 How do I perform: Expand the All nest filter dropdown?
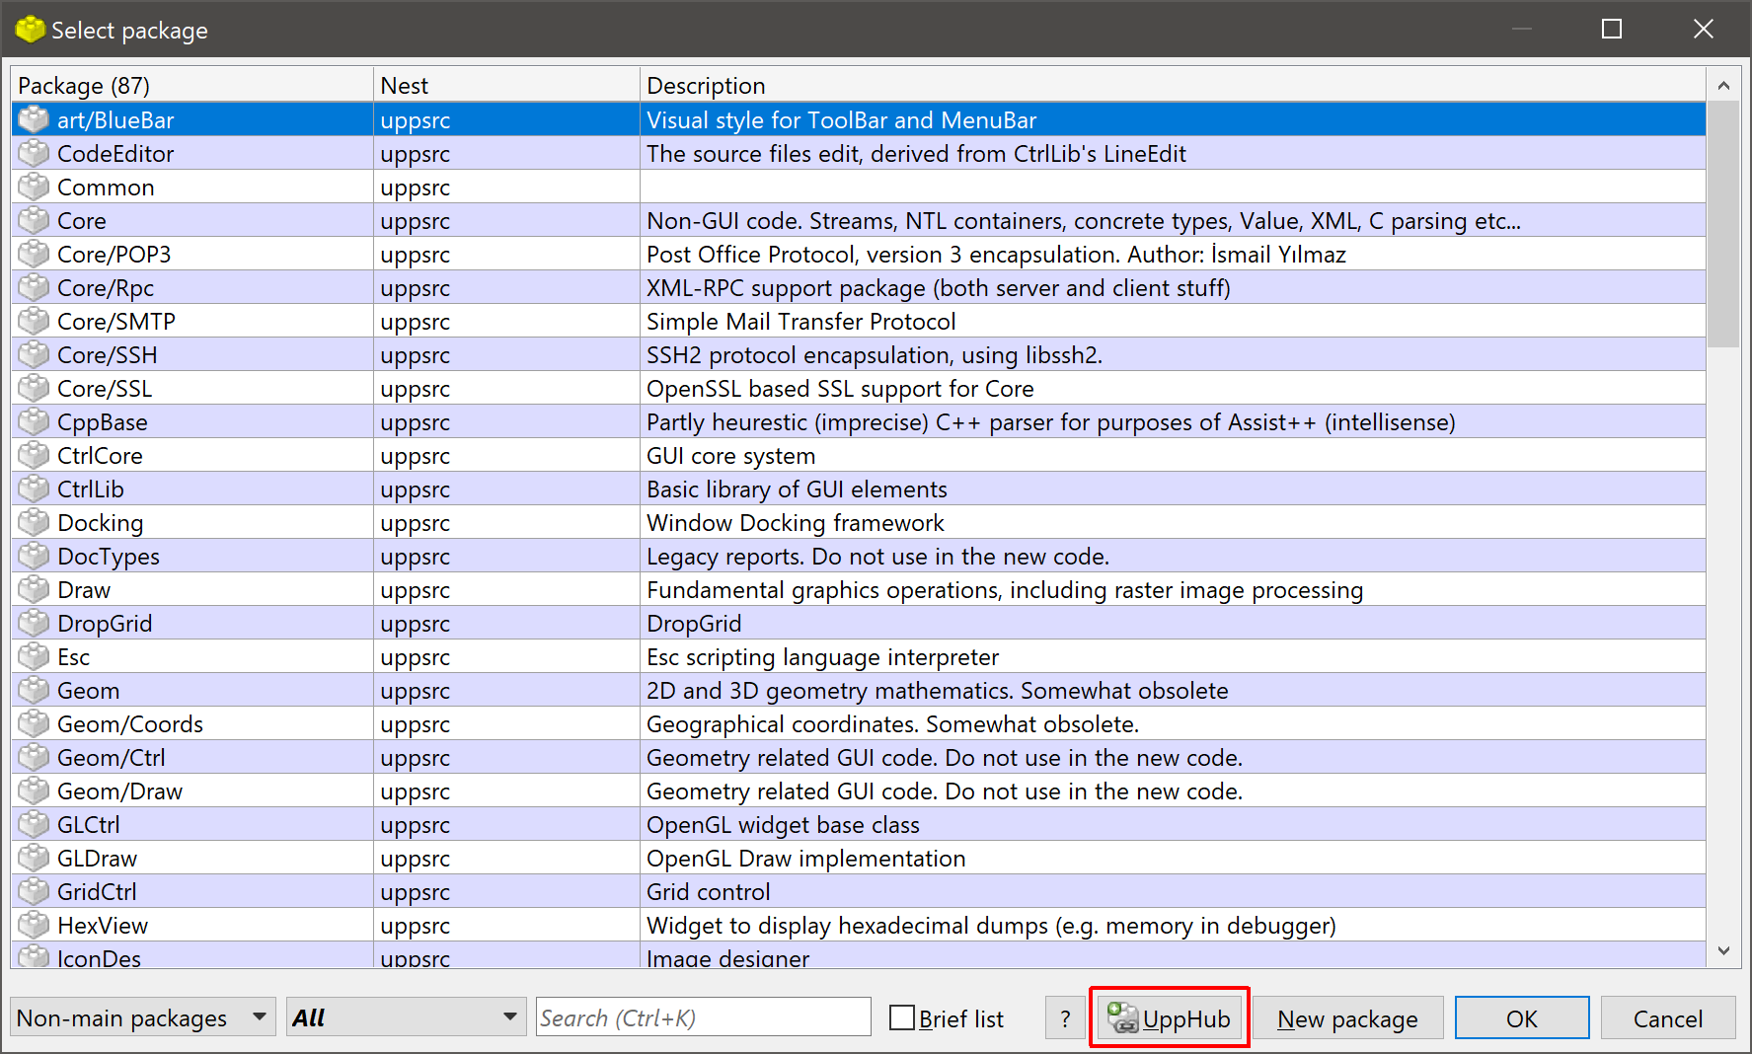tap(405, 1017)
